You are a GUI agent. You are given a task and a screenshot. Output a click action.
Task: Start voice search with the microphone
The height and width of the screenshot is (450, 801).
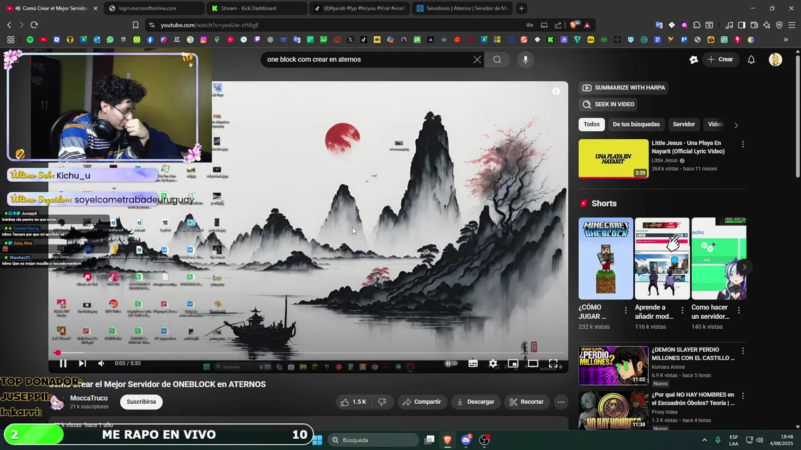click(526, 59)
